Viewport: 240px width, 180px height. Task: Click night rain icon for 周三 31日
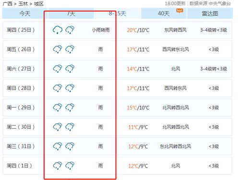click(x=70, y=146)
